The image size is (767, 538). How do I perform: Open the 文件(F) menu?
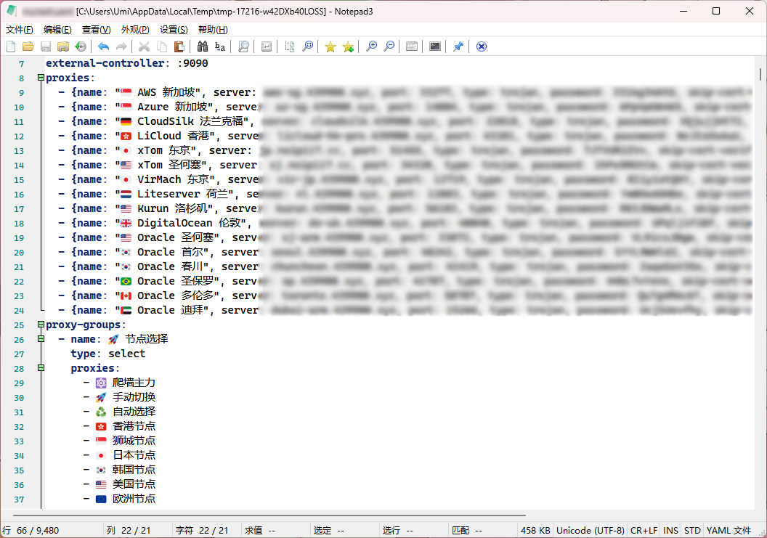[x=20, y=30]
